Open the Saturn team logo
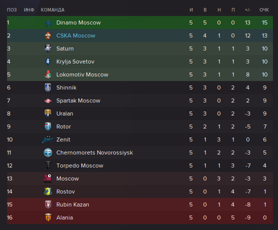278x230 pixels. [48, 48]
